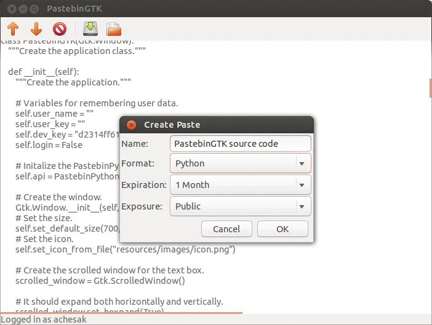Click the 'Name:' label in dialog
432x325 pixels.
[134, 144]
